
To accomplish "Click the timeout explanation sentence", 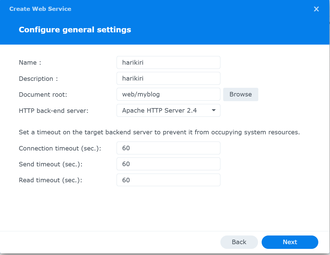I will coord(159,132).
